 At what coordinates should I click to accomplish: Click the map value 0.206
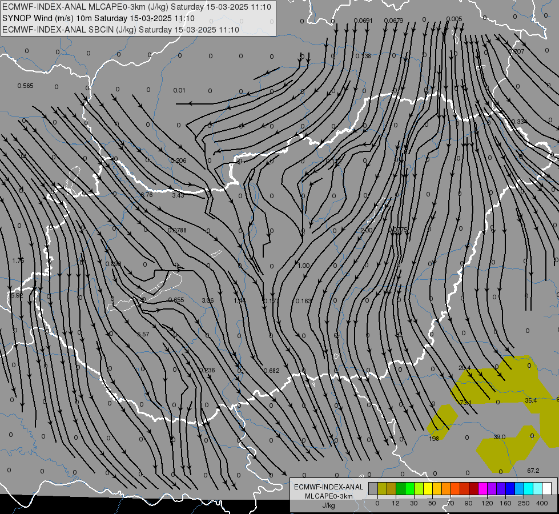(x=178, y=160)
